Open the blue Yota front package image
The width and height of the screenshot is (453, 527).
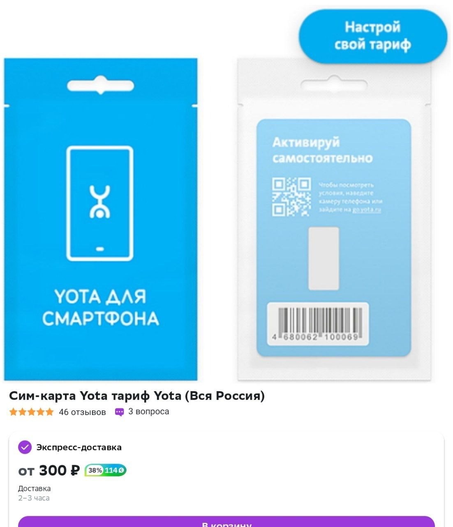(101, 219)
